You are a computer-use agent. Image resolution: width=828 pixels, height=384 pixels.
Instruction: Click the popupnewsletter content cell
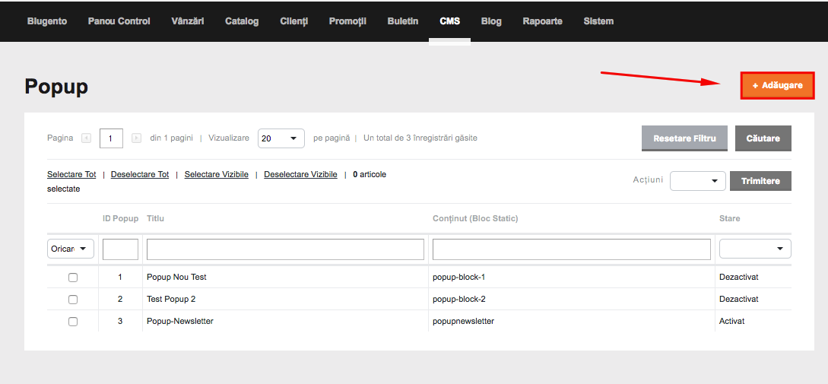pos(463,321)
